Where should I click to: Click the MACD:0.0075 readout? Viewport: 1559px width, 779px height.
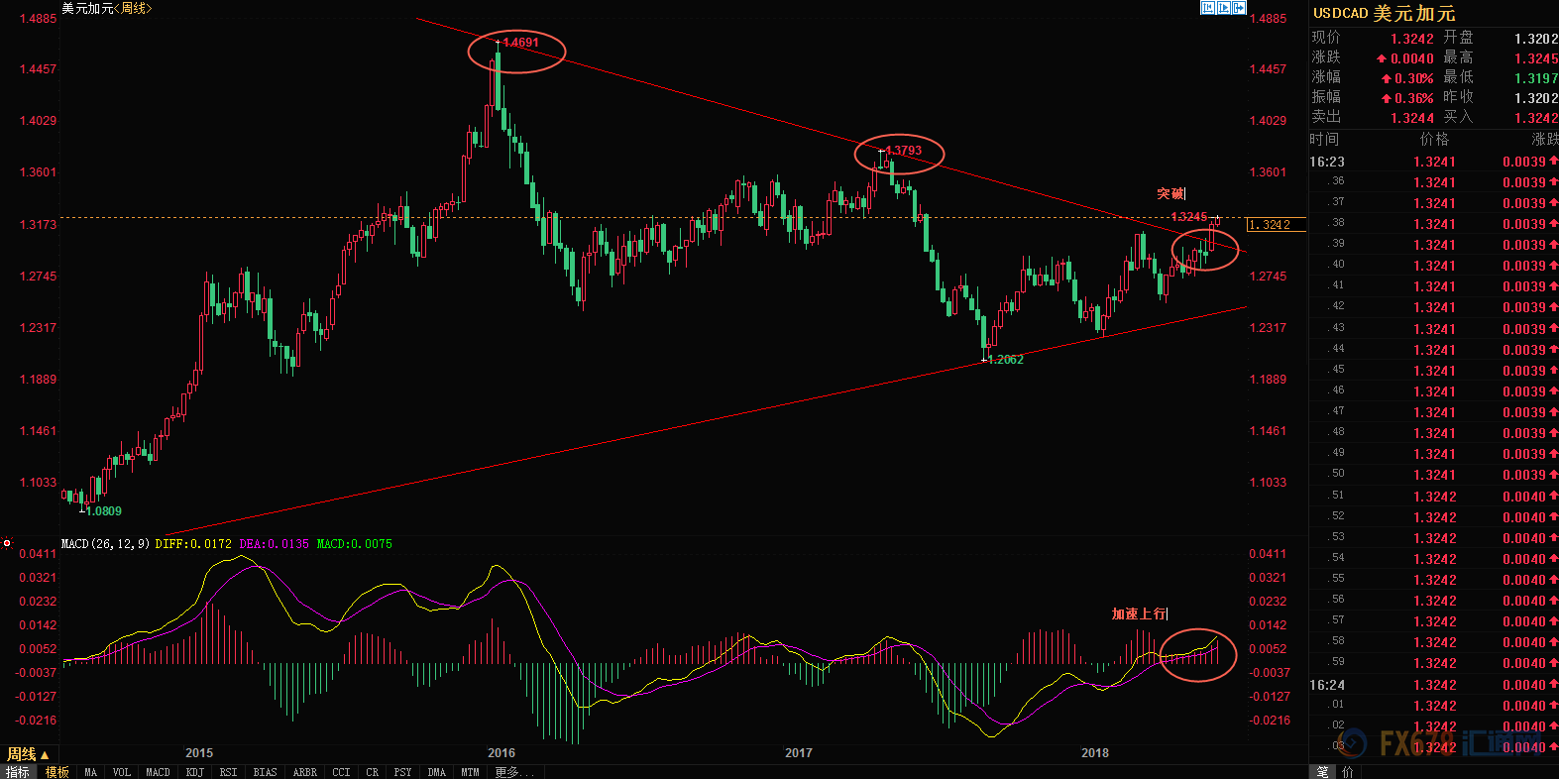[x=354, y=544]
